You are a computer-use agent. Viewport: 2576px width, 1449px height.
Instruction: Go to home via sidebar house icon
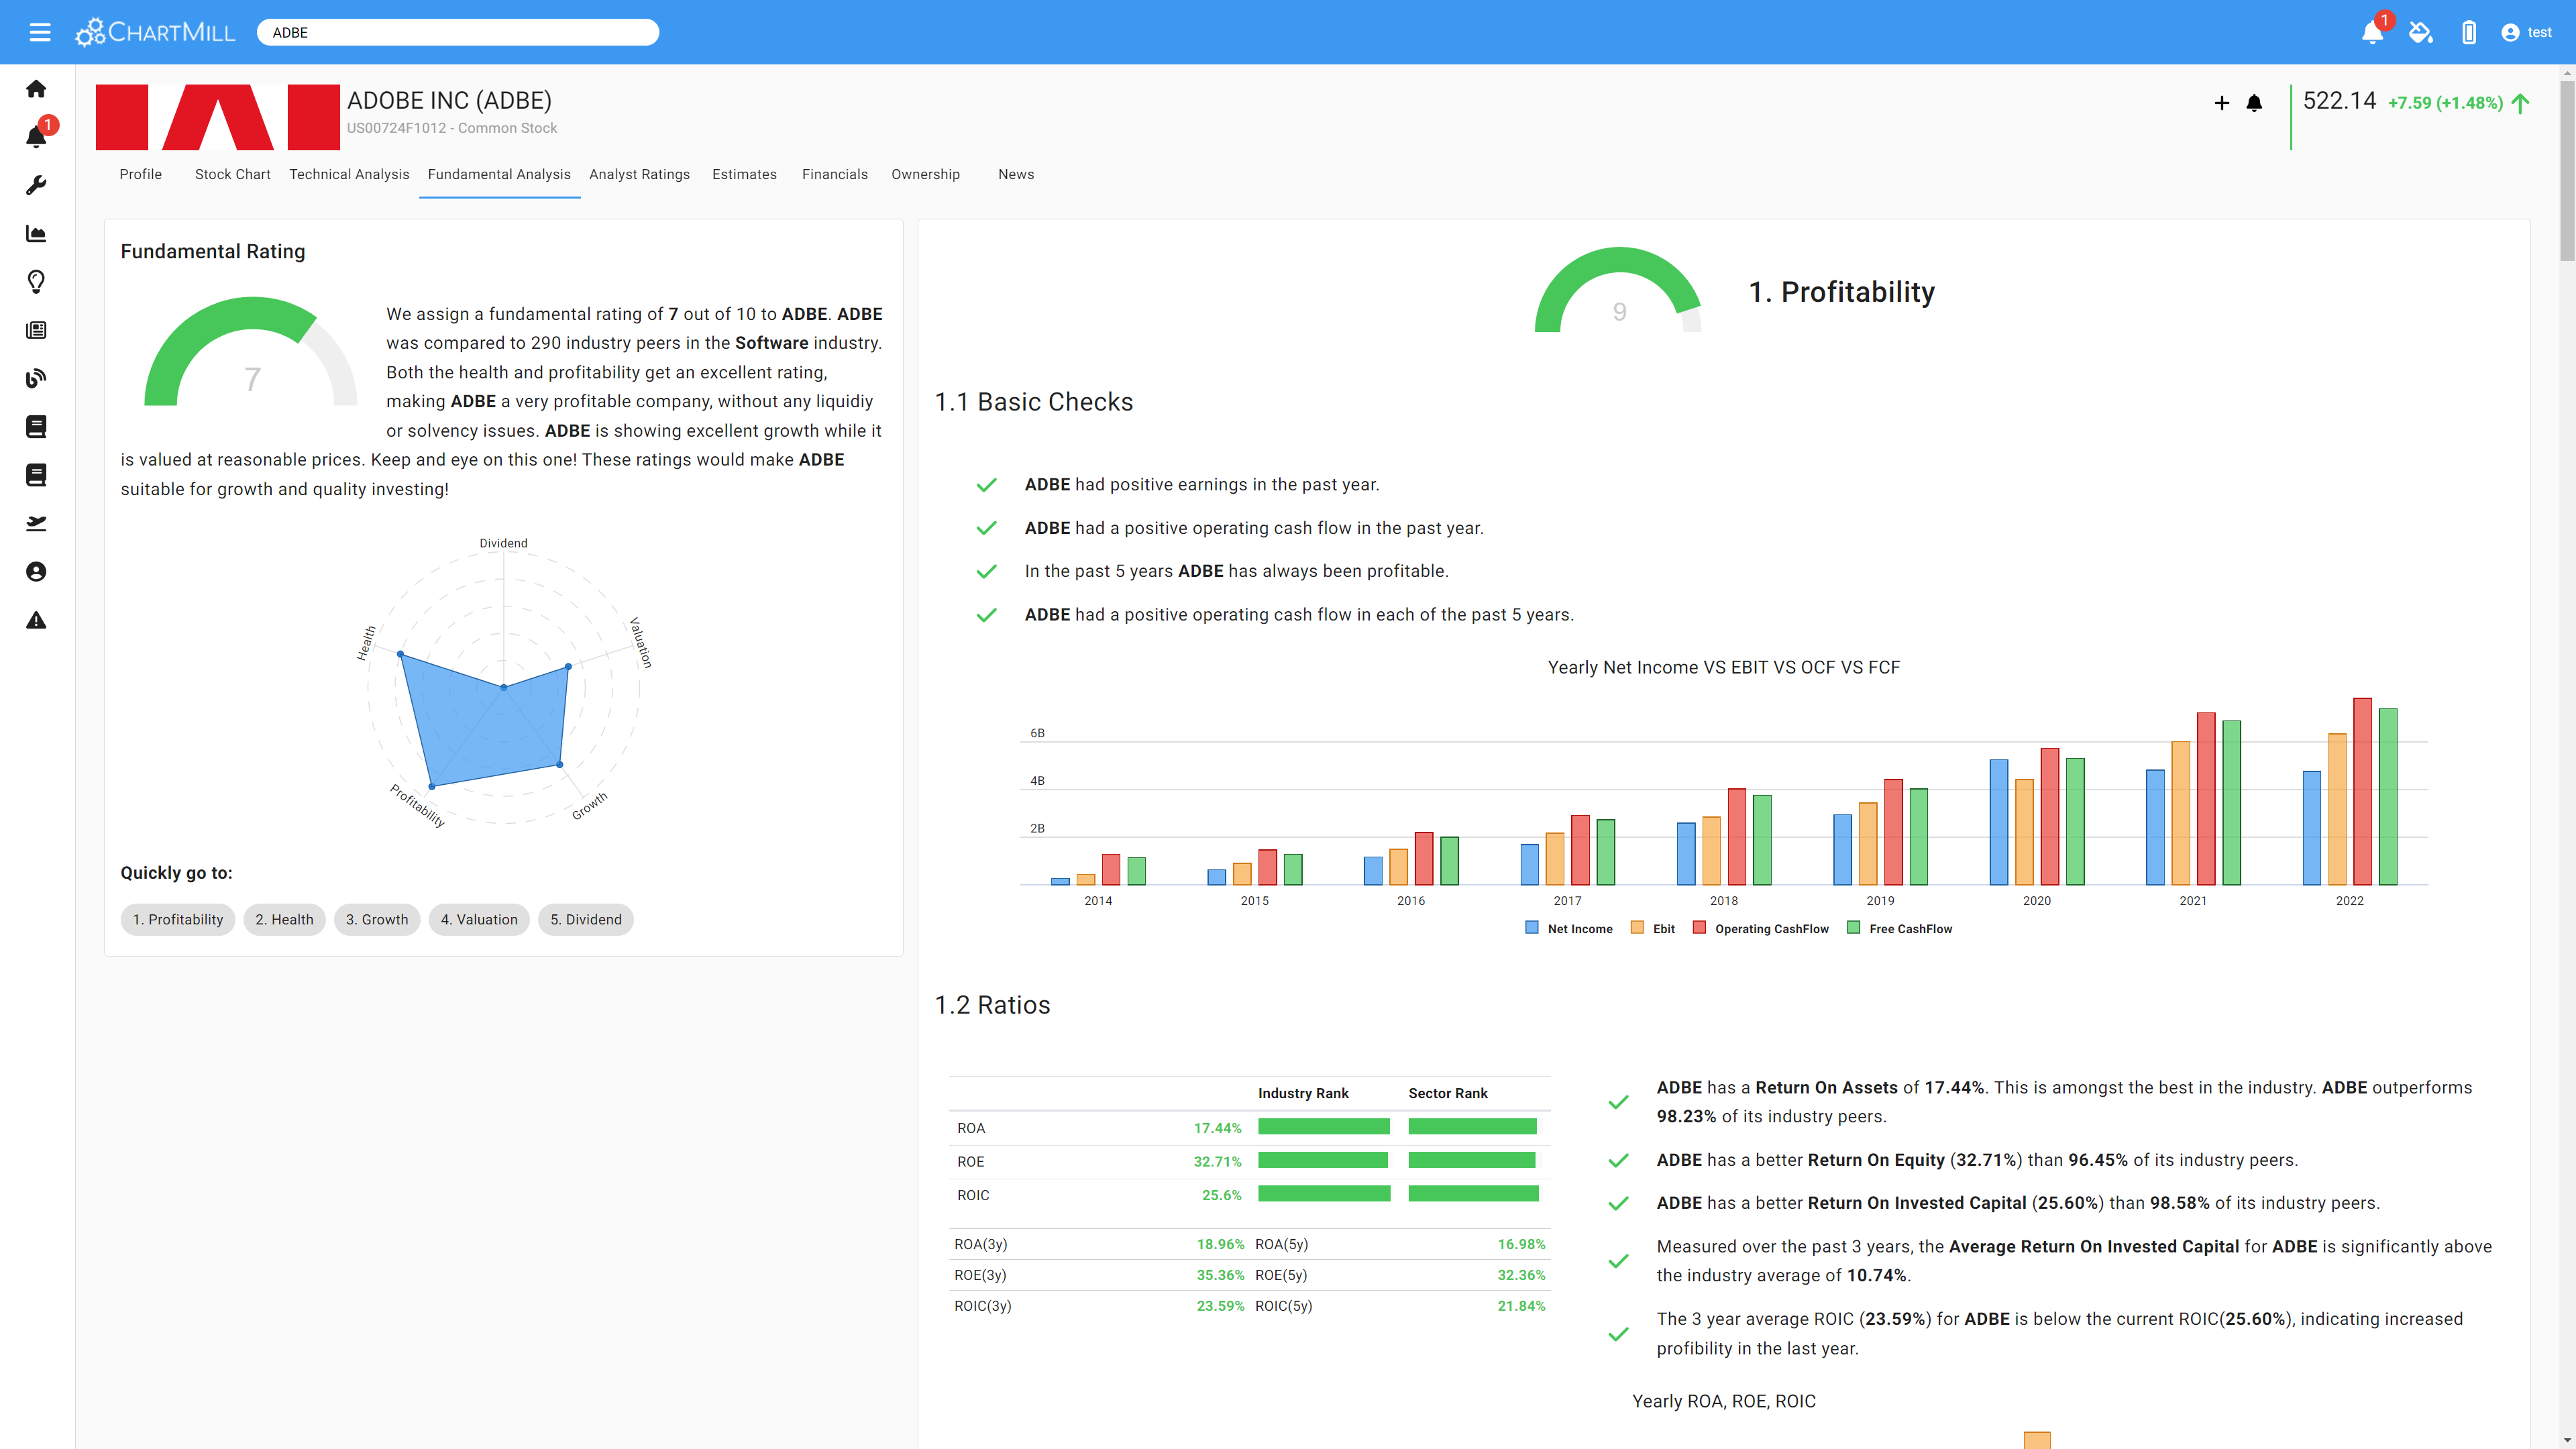coord(36,89)
